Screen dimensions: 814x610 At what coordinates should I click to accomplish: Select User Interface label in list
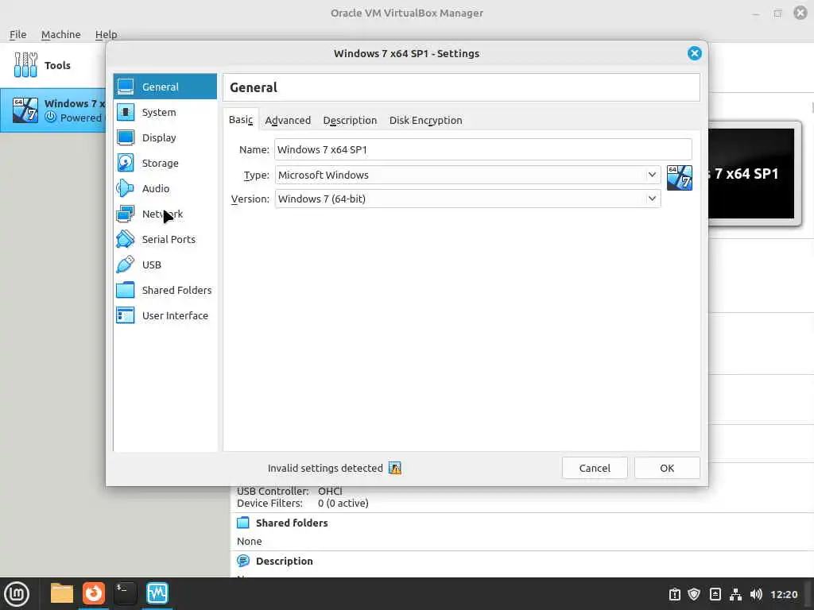[x=175, y=315]
